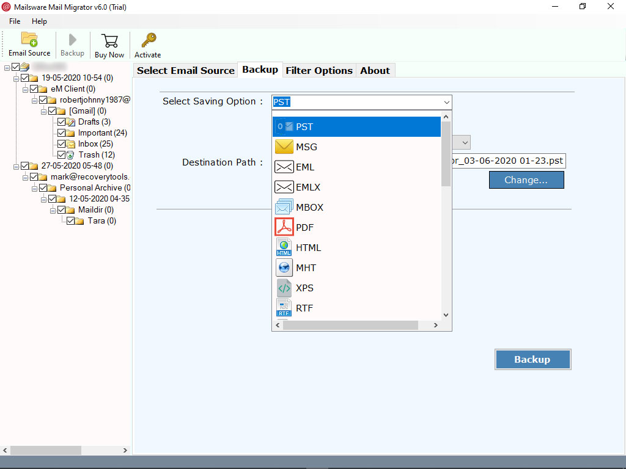Collapse the mark@recoverytools node
Image resolution: width=626 pixels, height=469 pixels.
25,178
